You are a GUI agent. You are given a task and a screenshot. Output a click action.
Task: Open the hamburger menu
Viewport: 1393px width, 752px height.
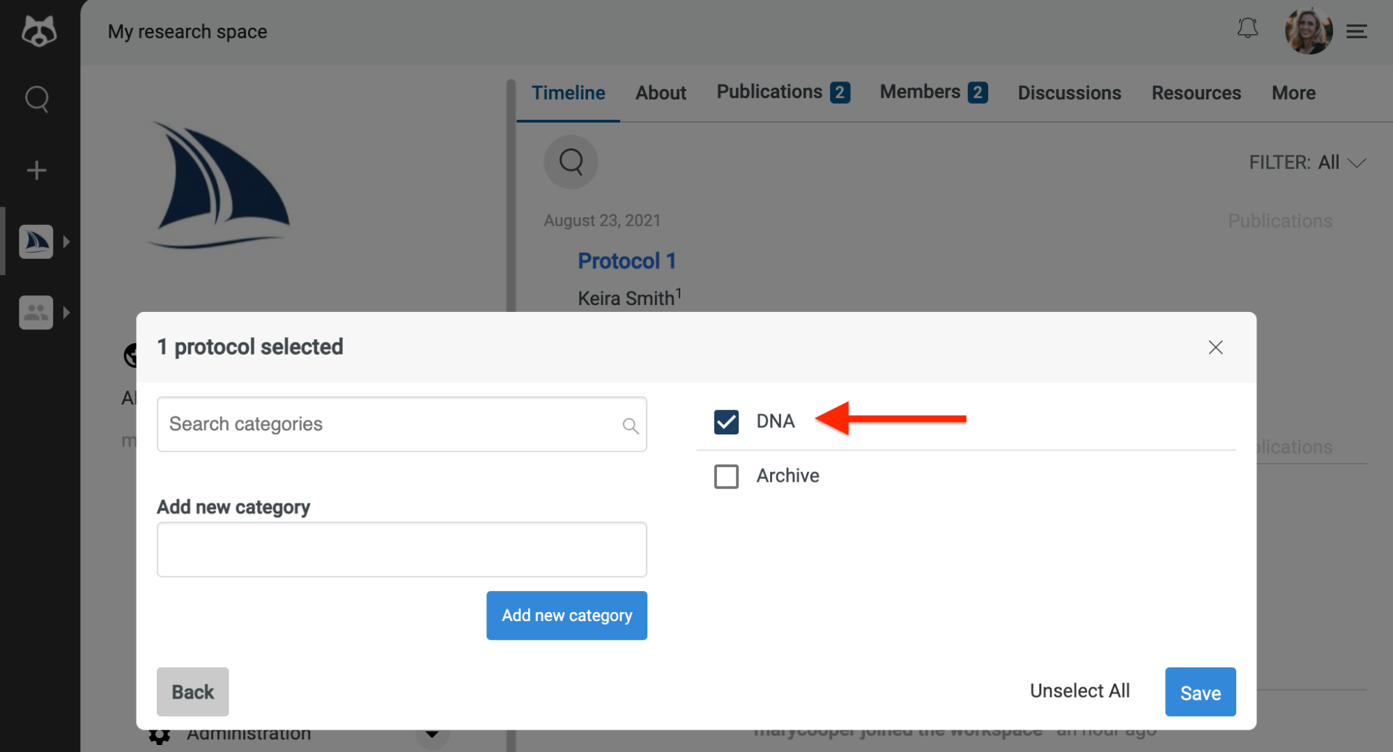1357,31
